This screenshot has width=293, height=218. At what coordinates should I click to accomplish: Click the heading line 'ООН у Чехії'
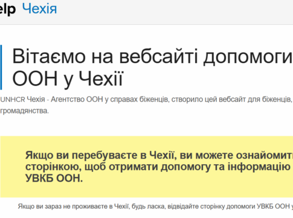68,79
